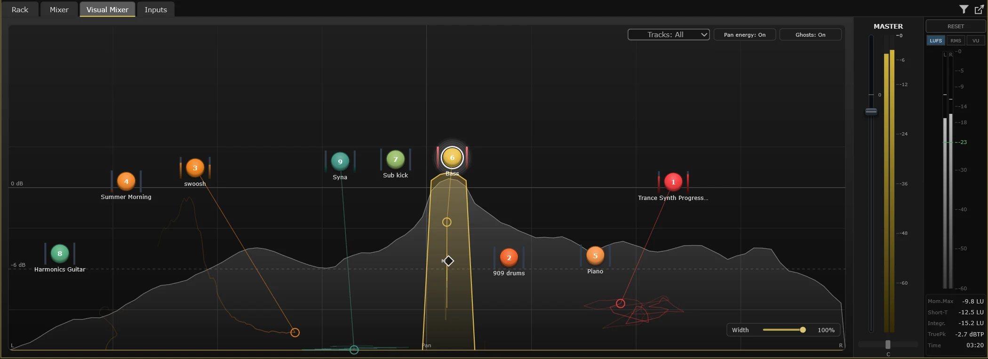Click the Harmonics Guitar track label
988x359 pixels.
[60, 270]
